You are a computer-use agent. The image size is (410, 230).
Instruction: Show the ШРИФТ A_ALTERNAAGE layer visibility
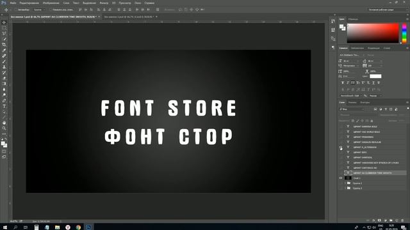pos(341,148)
